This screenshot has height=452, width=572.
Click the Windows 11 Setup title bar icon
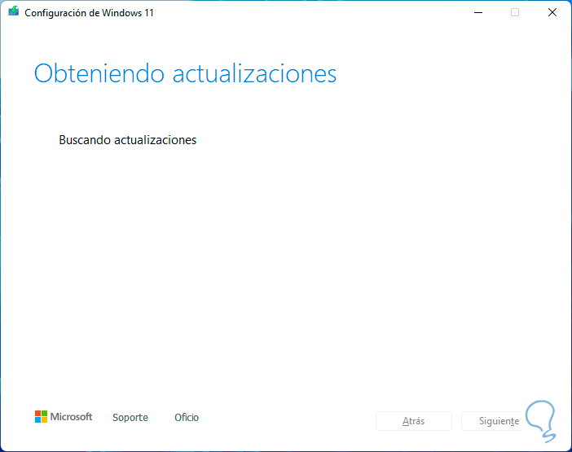[x=14, y=11]
